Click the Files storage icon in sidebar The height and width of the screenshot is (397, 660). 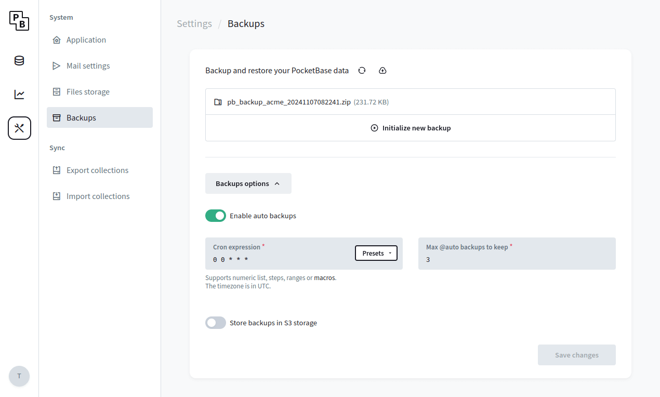click(x=57, y=91)
